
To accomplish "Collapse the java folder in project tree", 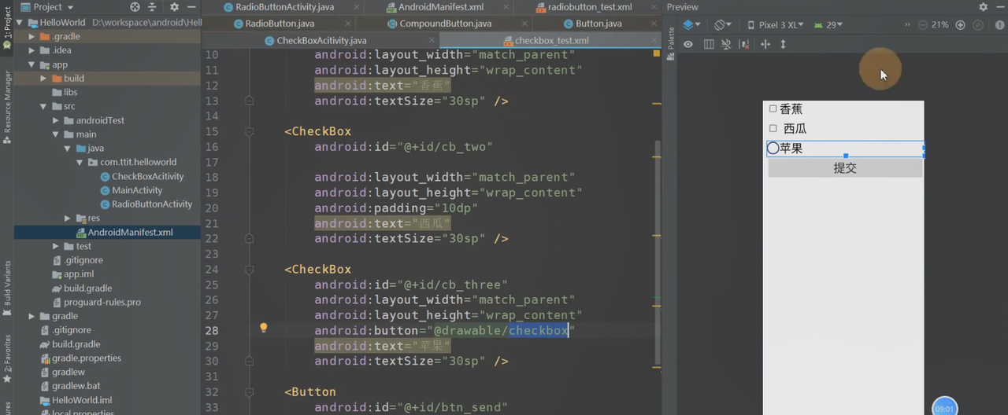I will tap(67, 149).
